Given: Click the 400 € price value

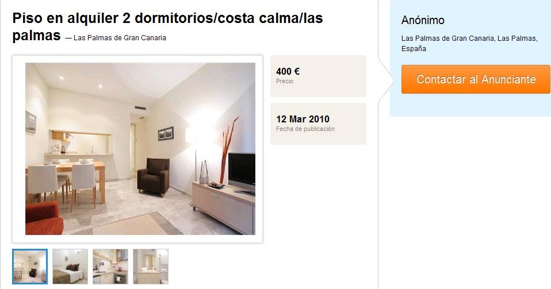Looking at the screenshot, I should pos(288,71).
